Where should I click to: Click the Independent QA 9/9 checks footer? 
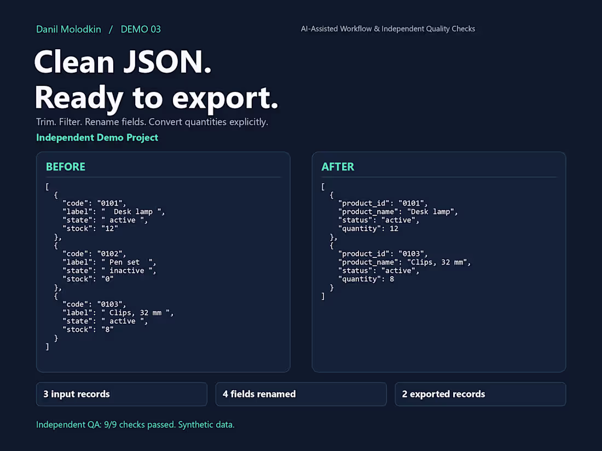pos(135,425)
